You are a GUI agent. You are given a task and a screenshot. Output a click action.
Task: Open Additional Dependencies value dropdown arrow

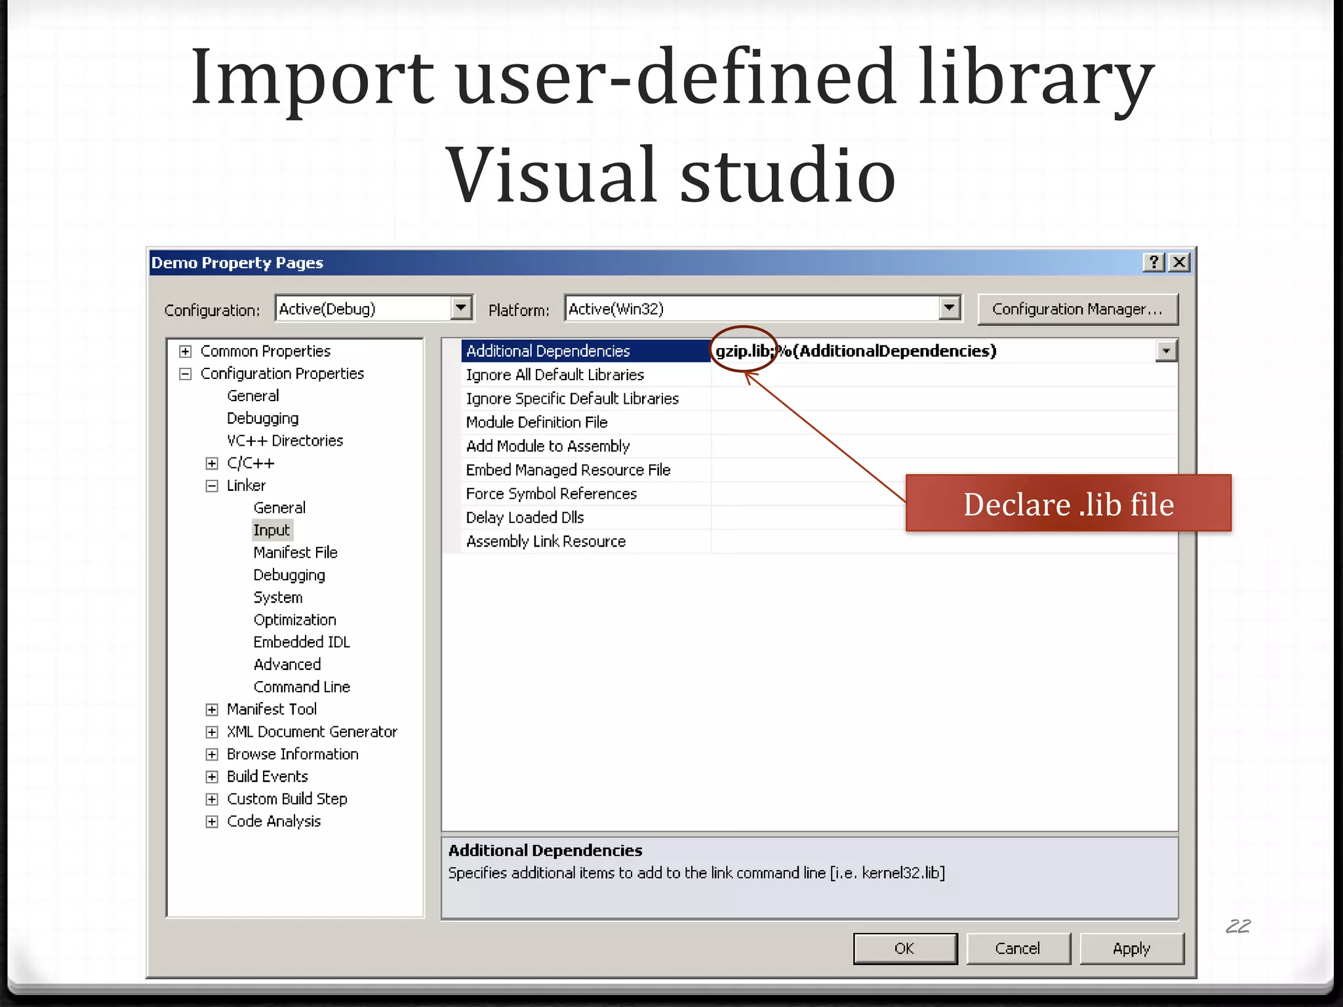[x=1166, y=351]
